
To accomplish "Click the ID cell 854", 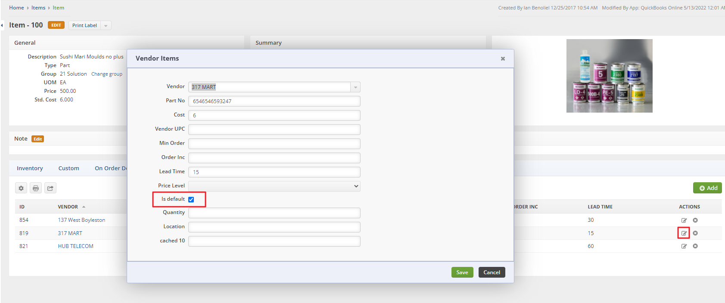I will point(24,220).
